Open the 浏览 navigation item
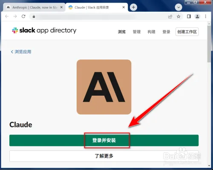 pyautogui.click(x=122, y=32)
